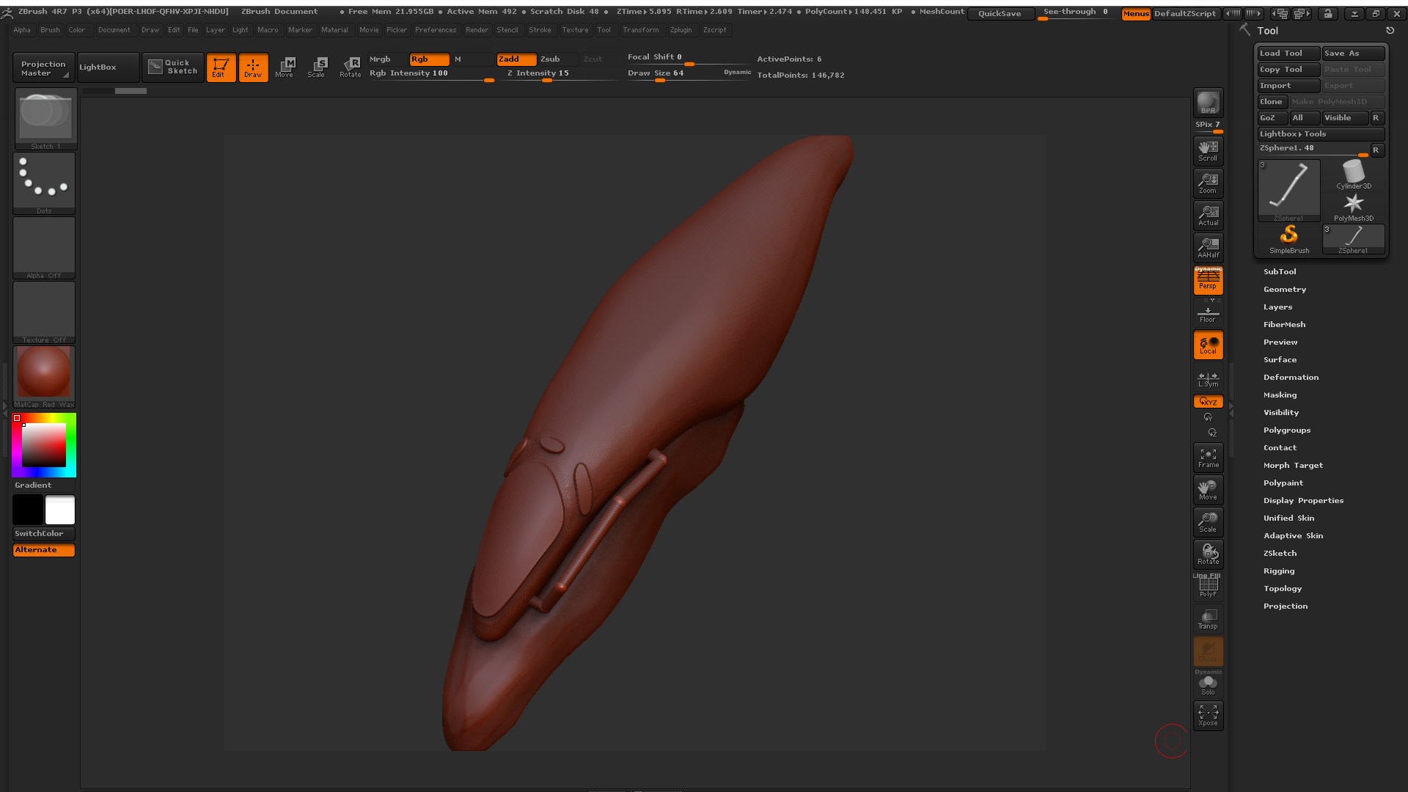The image size is (1408, 792).
Task: Click the Actual size icon
Action: 1208,215
